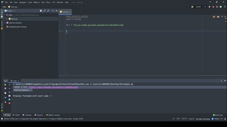This screenshot has width=227, height=127.
Task: Click the YouTube URL link in Run console
Action: [53, 87]
